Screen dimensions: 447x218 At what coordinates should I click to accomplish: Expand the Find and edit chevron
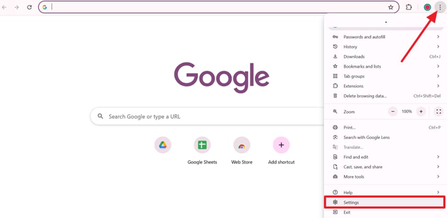point(438,157)
